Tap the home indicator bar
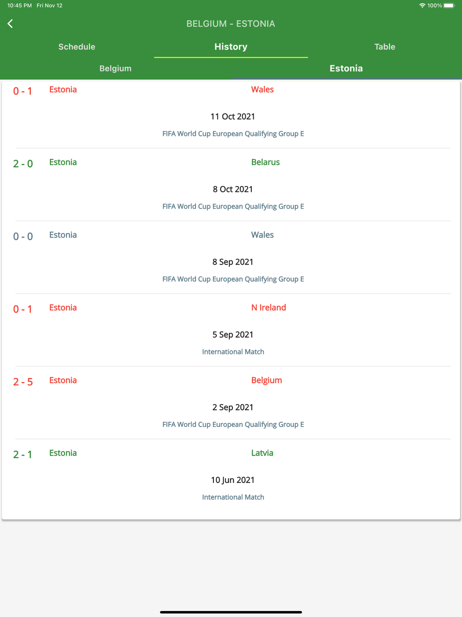This screenshot has width=462, height=617. click(231, 612)
